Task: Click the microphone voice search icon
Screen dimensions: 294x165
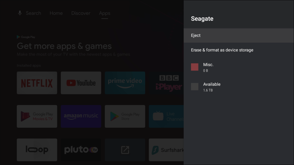Action: (x=20, y=13)
